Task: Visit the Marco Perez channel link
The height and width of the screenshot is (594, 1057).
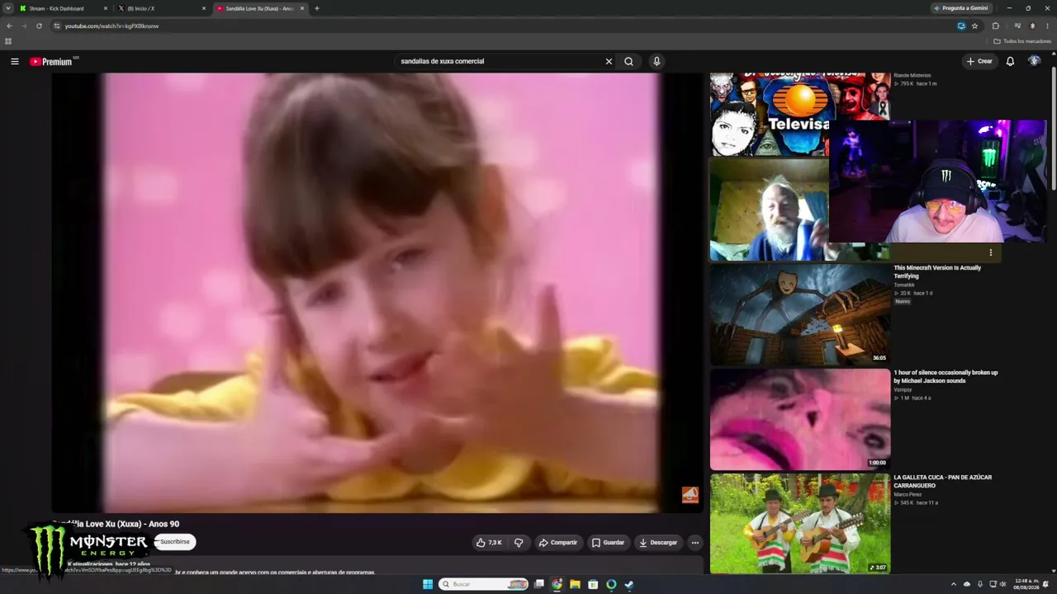Action: [907, 494]
